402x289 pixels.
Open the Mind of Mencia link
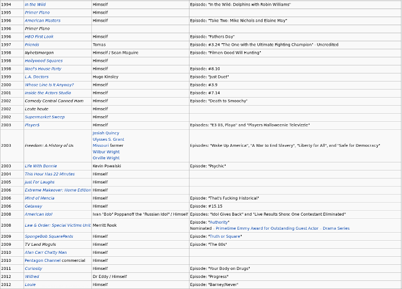tap(40, 198)
